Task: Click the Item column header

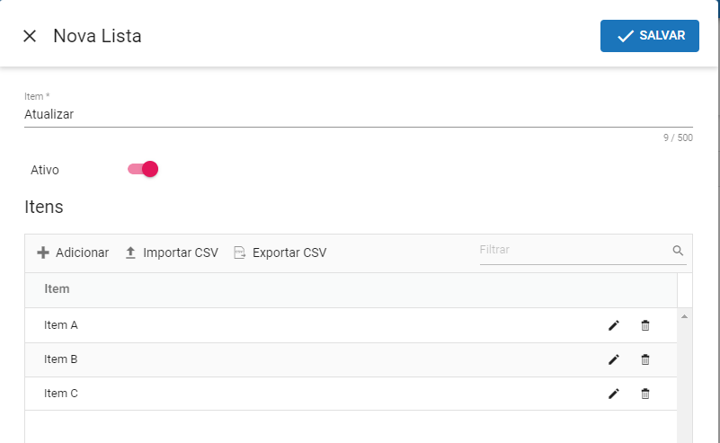Action: tap(57, 288)
